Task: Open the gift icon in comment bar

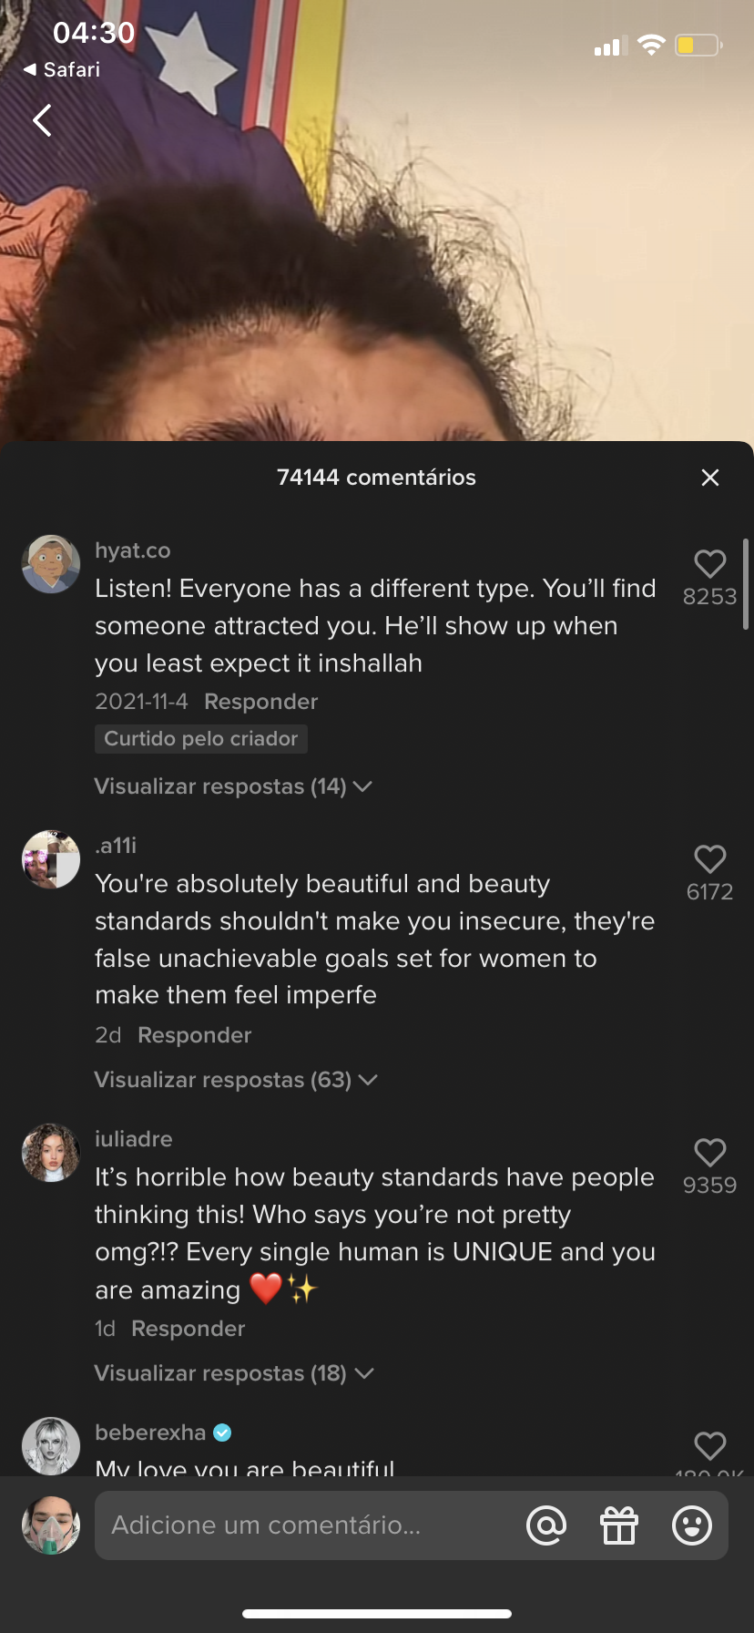Action: (619, 1525)
